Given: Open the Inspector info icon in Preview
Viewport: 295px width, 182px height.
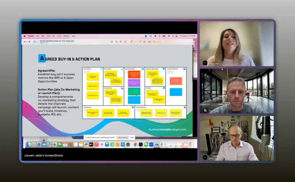Looking at the screenshot, I should (112, 42).
